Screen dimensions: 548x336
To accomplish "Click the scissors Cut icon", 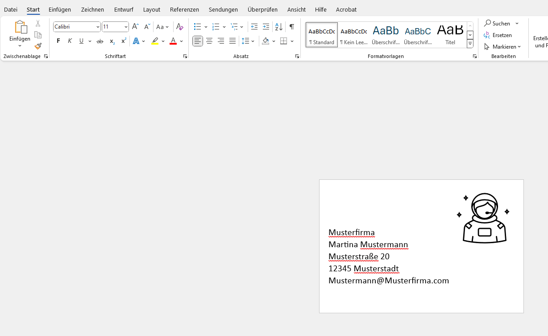I will (x=38, y=24).
